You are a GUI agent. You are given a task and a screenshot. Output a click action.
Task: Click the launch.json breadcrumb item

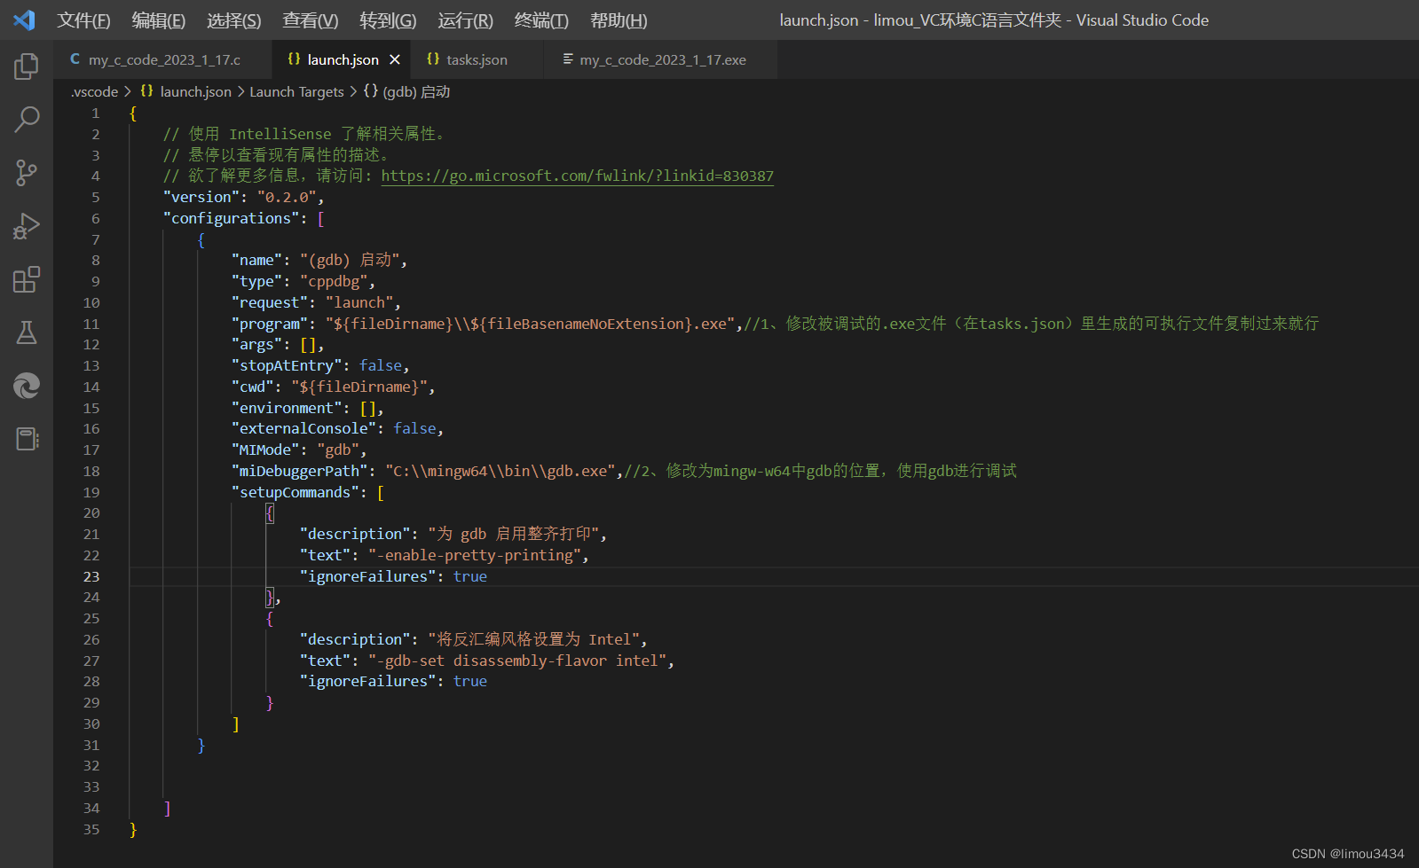click(186, 91)
